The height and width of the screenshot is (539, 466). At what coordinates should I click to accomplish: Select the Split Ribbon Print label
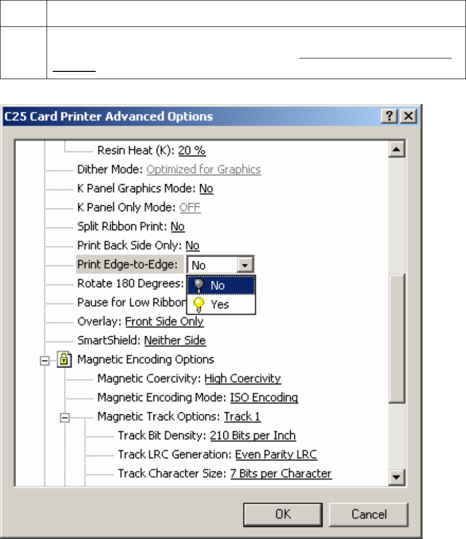122,227
